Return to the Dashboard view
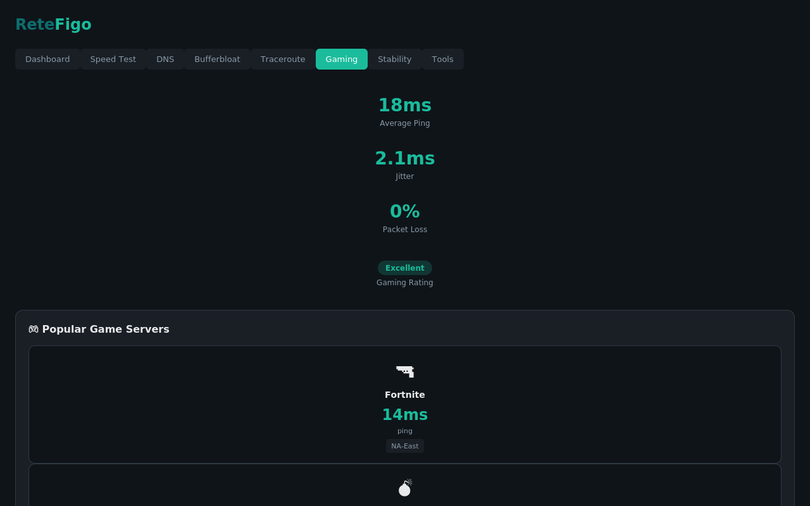Viewport: 810px width, 506px height. click(47, 59)
